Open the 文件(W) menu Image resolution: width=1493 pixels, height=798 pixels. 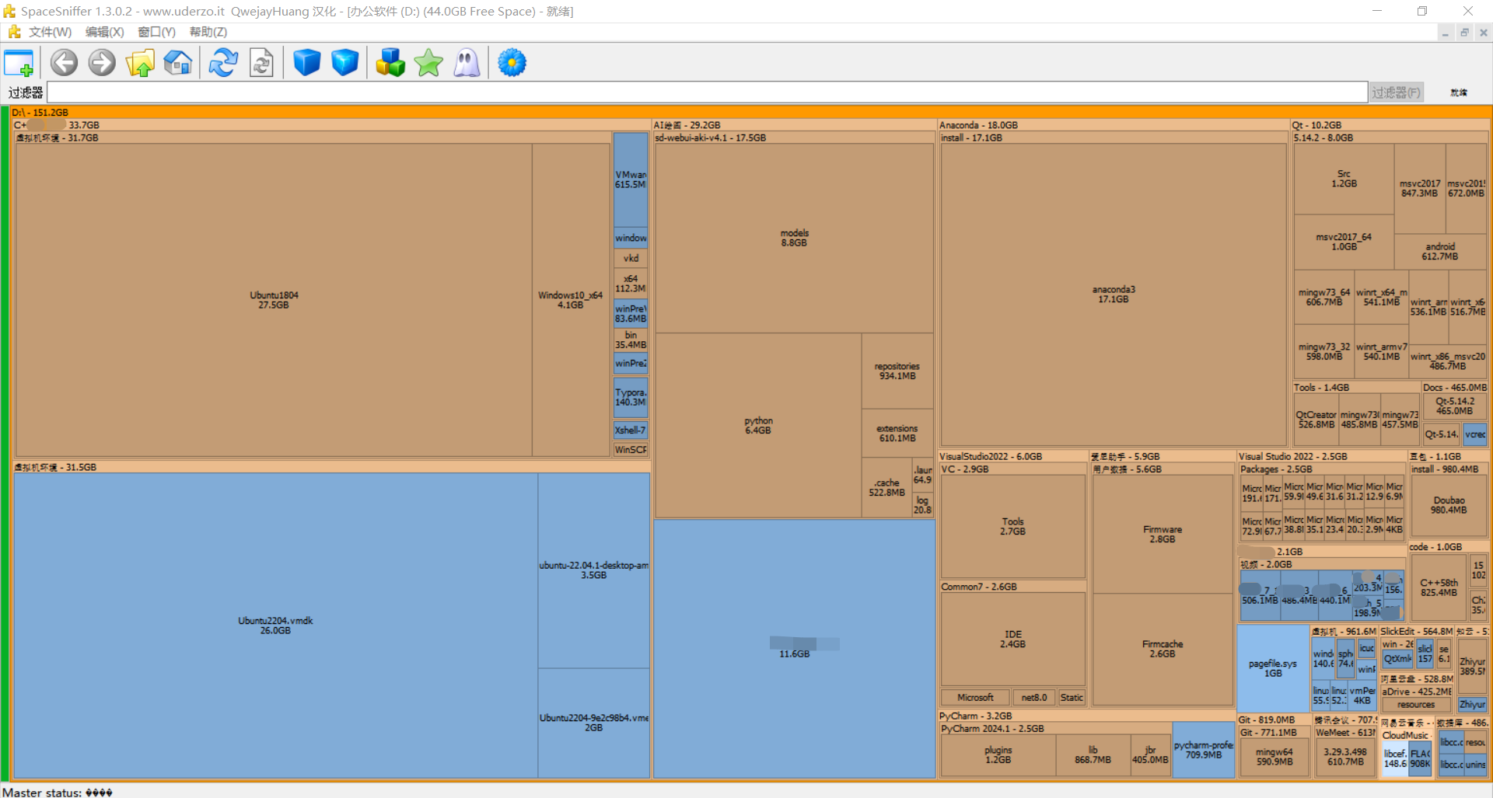coord(50,32)
